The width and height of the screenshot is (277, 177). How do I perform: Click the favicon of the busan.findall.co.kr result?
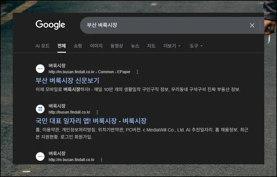coord(40,109)
